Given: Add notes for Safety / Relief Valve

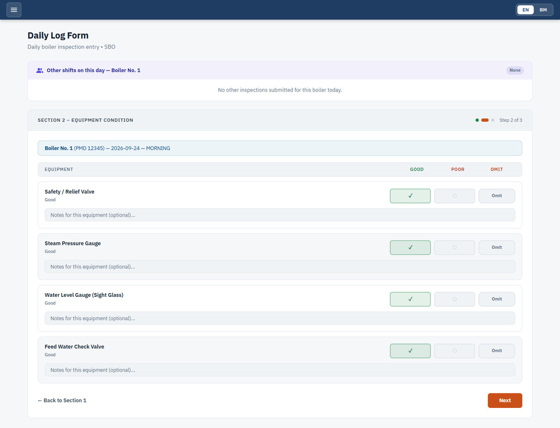Looking at the screenshot, I should (x=280, y=215).
